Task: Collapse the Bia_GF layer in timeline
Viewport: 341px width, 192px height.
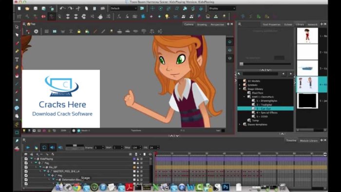Action: click(40, 167)
